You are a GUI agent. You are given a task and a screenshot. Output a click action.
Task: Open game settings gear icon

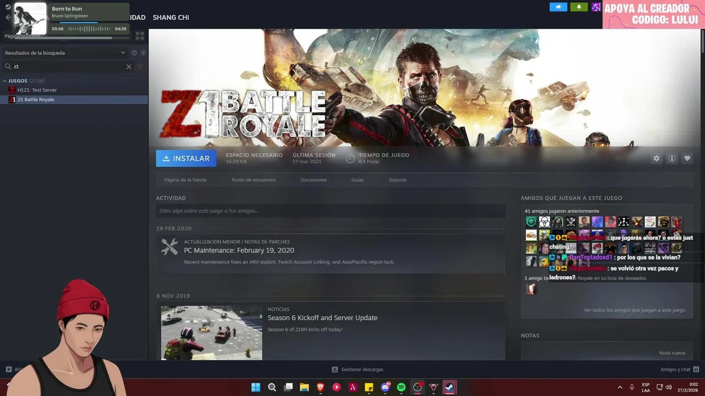click(657, 158)
